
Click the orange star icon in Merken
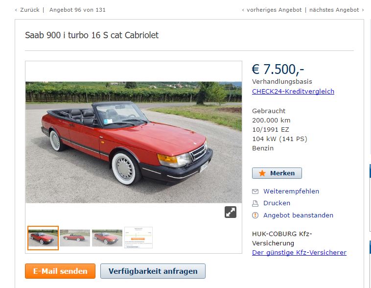(262, 173)
